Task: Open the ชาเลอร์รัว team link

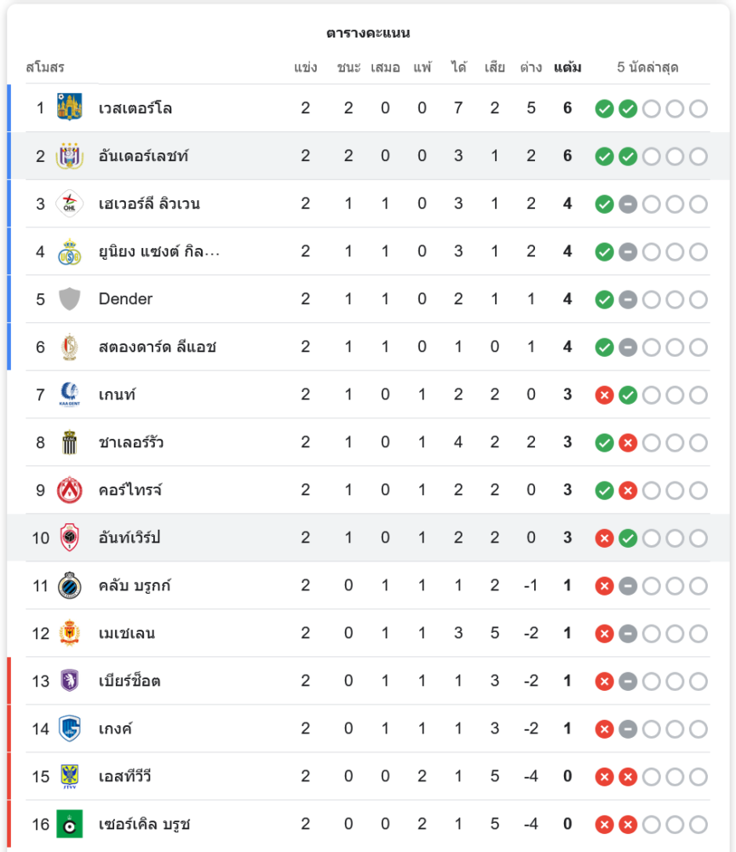Action: click(130, 442)
